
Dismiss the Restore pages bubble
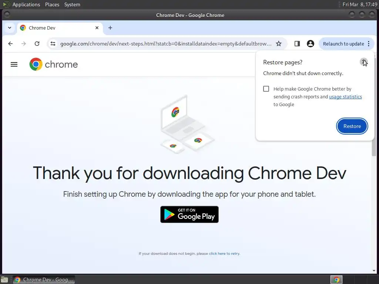pyautogui.click(x=363, y=62)
